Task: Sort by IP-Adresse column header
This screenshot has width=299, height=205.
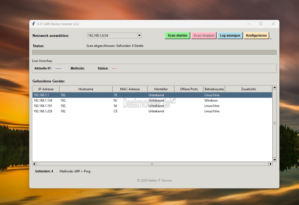Action: tap(46, 89)
